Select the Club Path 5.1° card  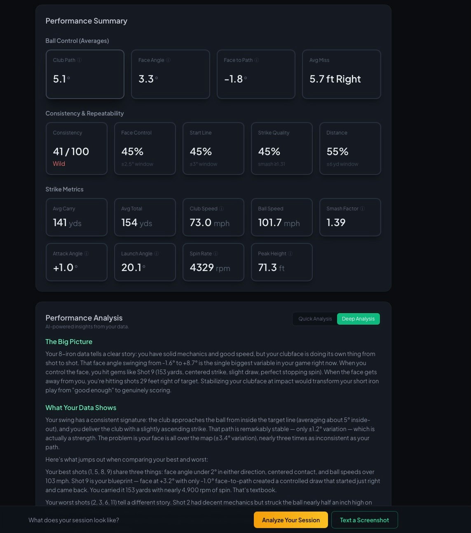[x=85, y=74]
